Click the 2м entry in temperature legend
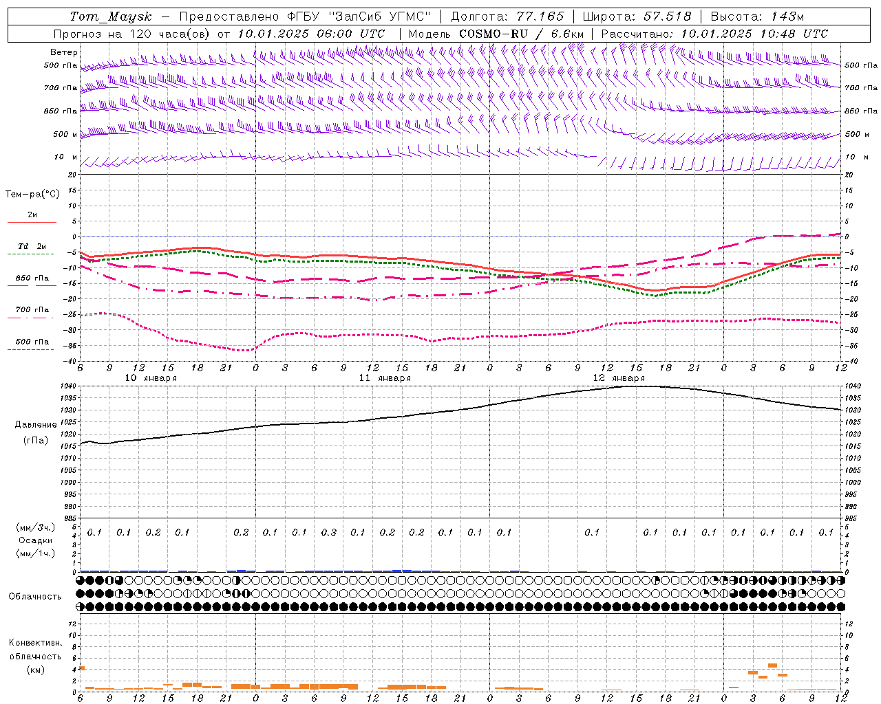The width and height of the screenshot is (881, 704). [32, 215]
